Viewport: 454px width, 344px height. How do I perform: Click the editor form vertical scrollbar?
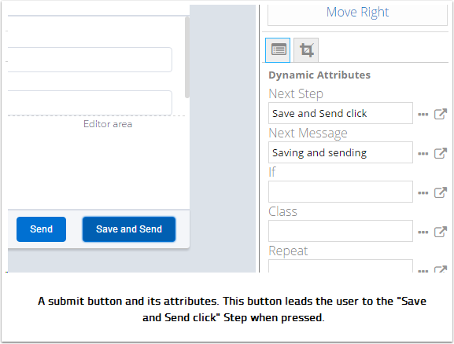[187, 57]
